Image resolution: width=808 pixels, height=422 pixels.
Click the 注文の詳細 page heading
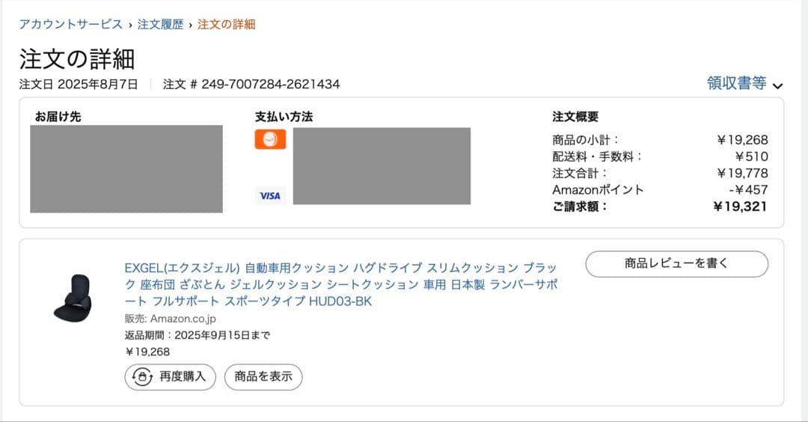click(77, 59)
